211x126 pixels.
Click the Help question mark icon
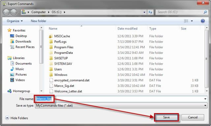pyautogui.click(x=203, y=21)
